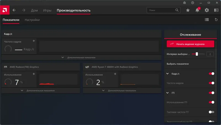The width and height of the screenshot is (221, 125).
Task: Go forward with the right arrow
Action: [x=24, y=10]
